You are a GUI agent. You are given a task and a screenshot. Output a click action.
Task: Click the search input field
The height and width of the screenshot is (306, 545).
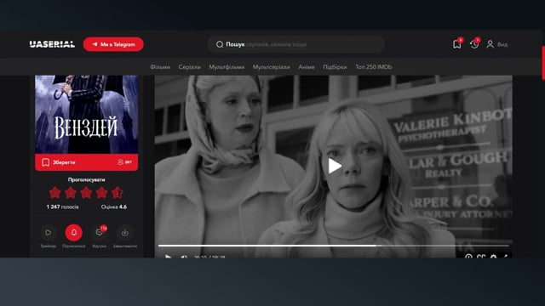(x=296, y=44)
